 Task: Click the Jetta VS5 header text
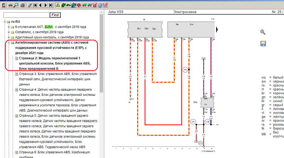[x=116, y=12]
